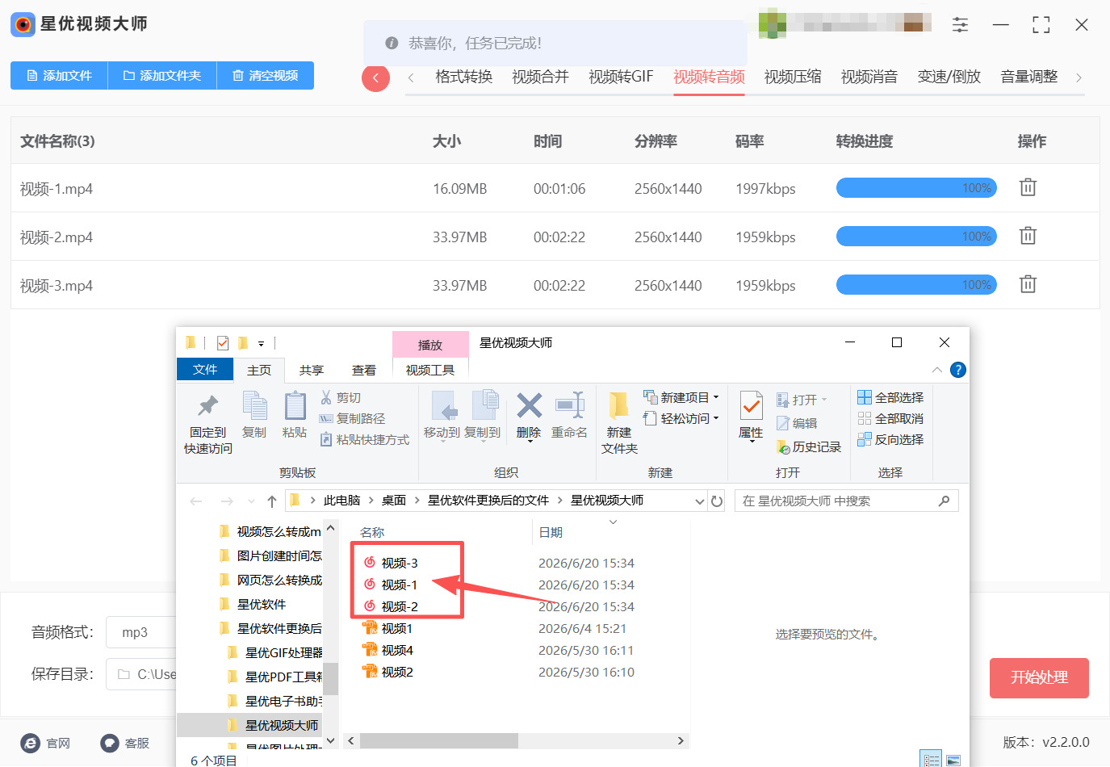Switch to 格式转换 tab

464,77
